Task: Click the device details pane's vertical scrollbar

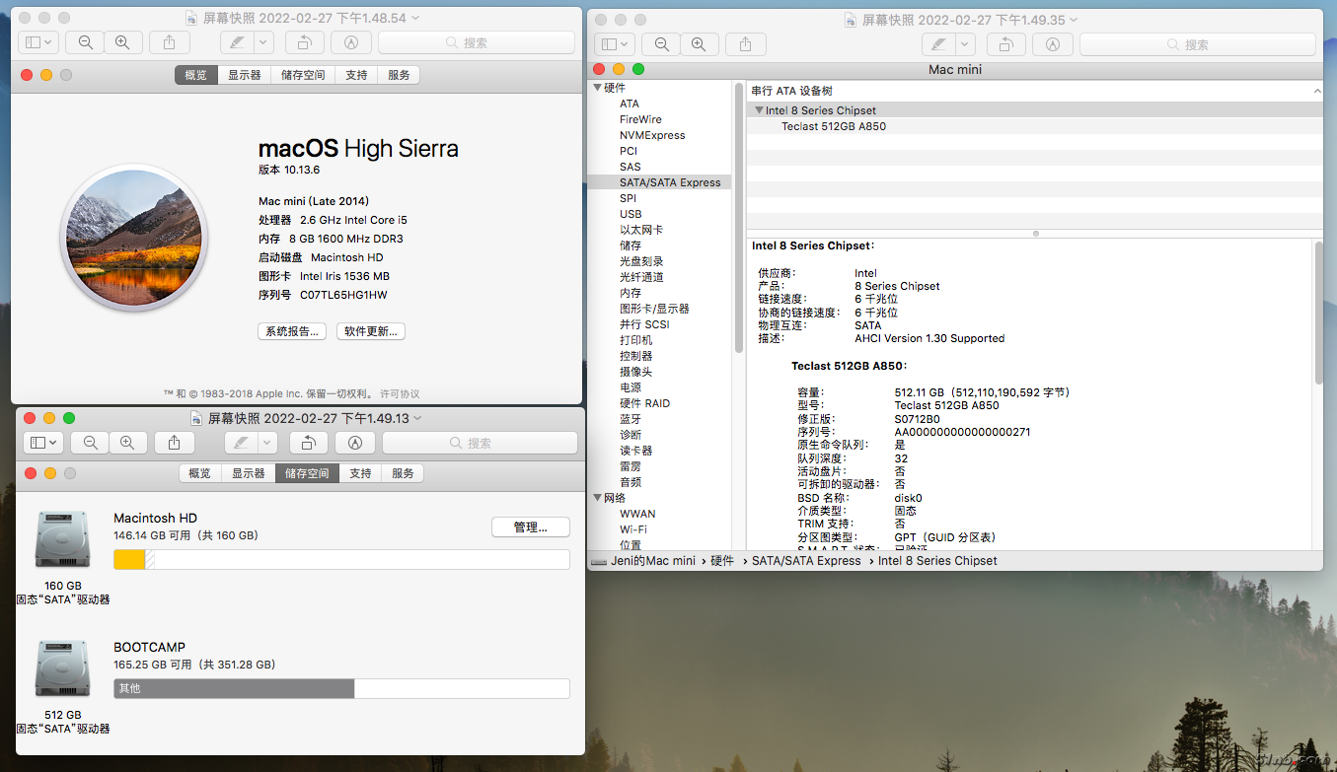Action: [x=1317, y=314]
